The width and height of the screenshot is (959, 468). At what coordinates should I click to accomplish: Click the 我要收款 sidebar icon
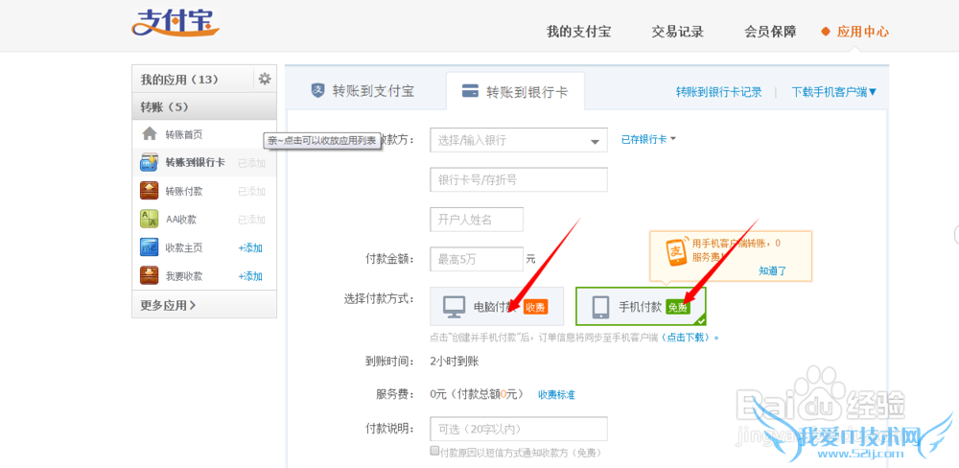(x=150, y=276)
